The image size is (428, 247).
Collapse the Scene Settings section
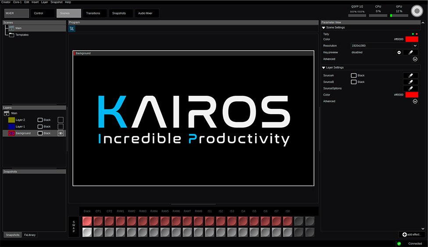[x=324, y=28]
